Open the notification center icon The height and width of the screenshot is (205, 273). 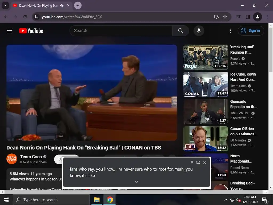tap(264, 200)
